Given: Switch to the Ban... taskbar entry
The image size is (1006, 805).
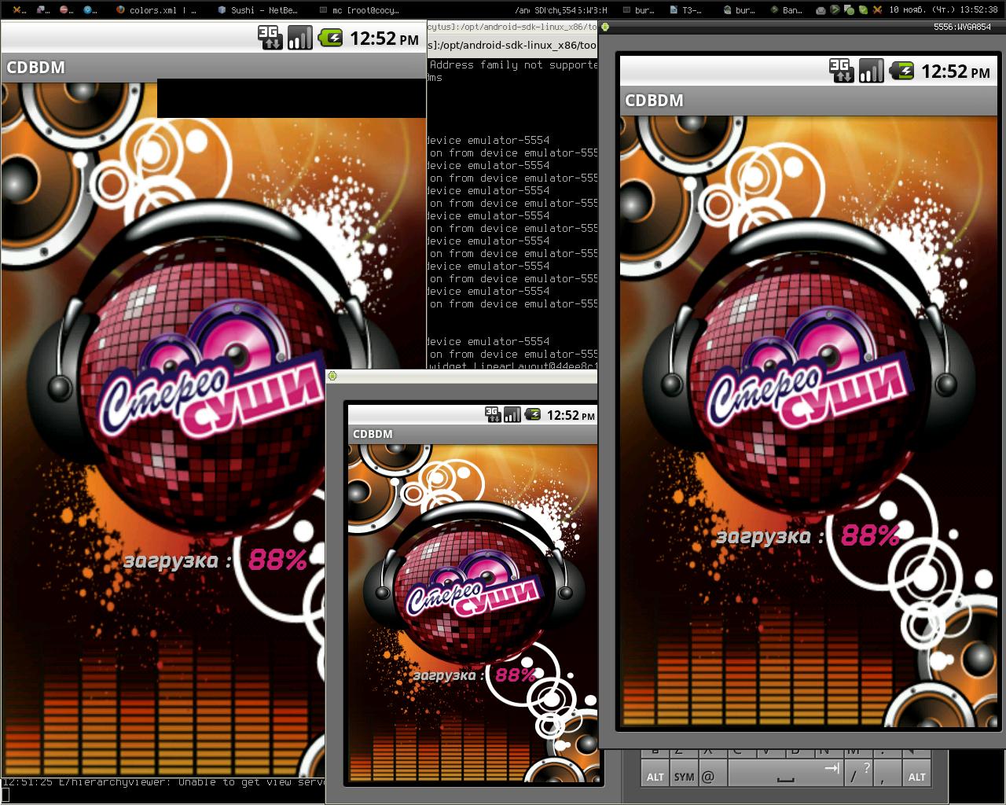Looking at the screenshot, I should [786, 10].
